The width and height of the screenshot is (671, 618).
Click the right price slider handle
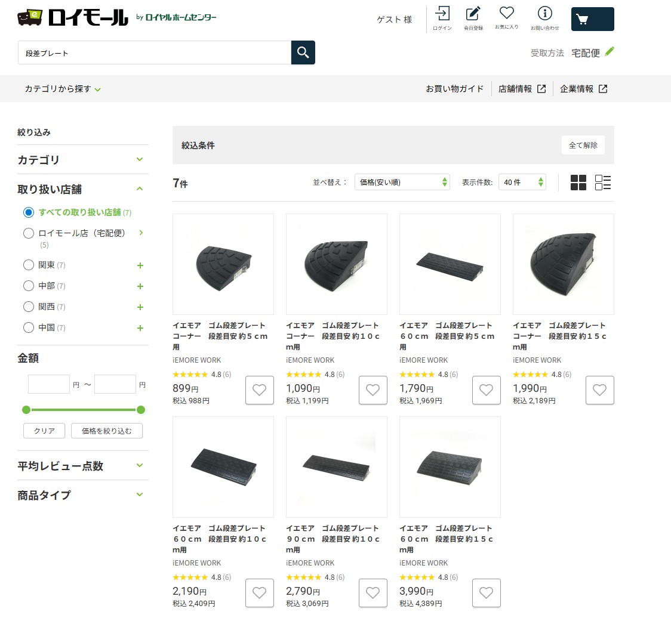[x=141, y=410]
